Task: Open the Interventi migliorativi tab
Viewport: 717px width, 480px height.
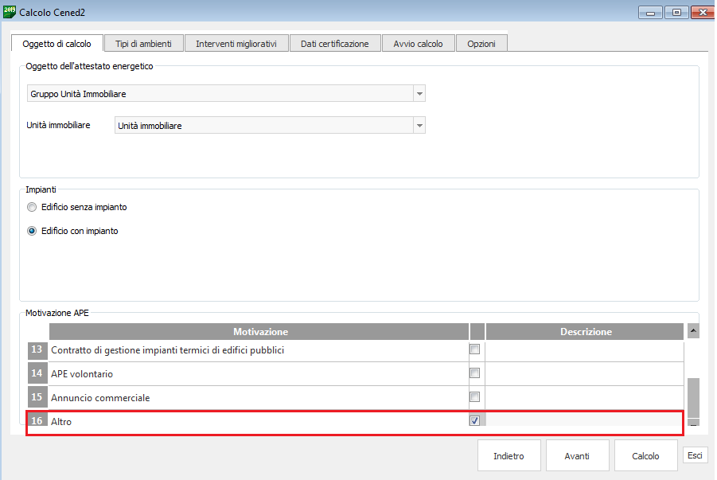Action: point(236,44)
